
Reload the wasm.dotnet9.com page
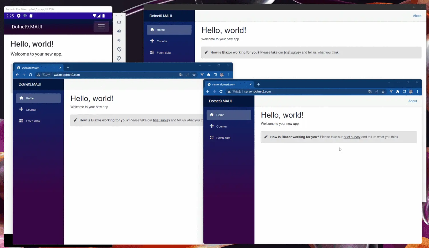[30, 75]
